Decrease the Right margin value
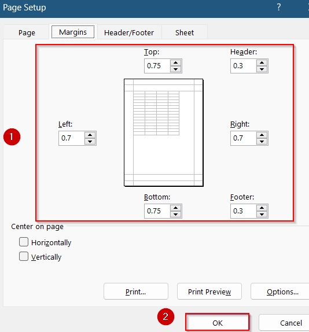The height and width of the screenshot is (332, 309). pyautogui.click(x=262, y=142)
